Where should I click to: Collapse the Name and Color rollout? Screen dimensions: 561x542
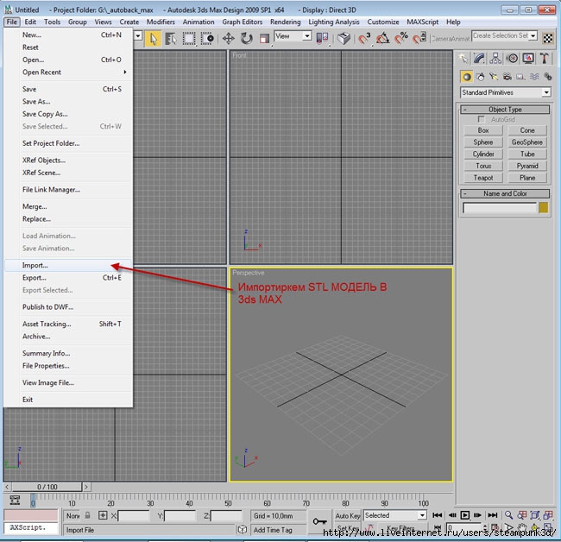(505, 193)
